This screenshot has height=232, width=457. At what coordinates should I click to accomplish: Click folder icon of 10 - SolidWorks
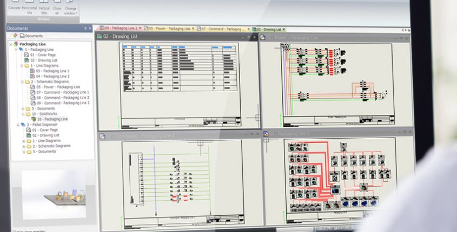28,114
